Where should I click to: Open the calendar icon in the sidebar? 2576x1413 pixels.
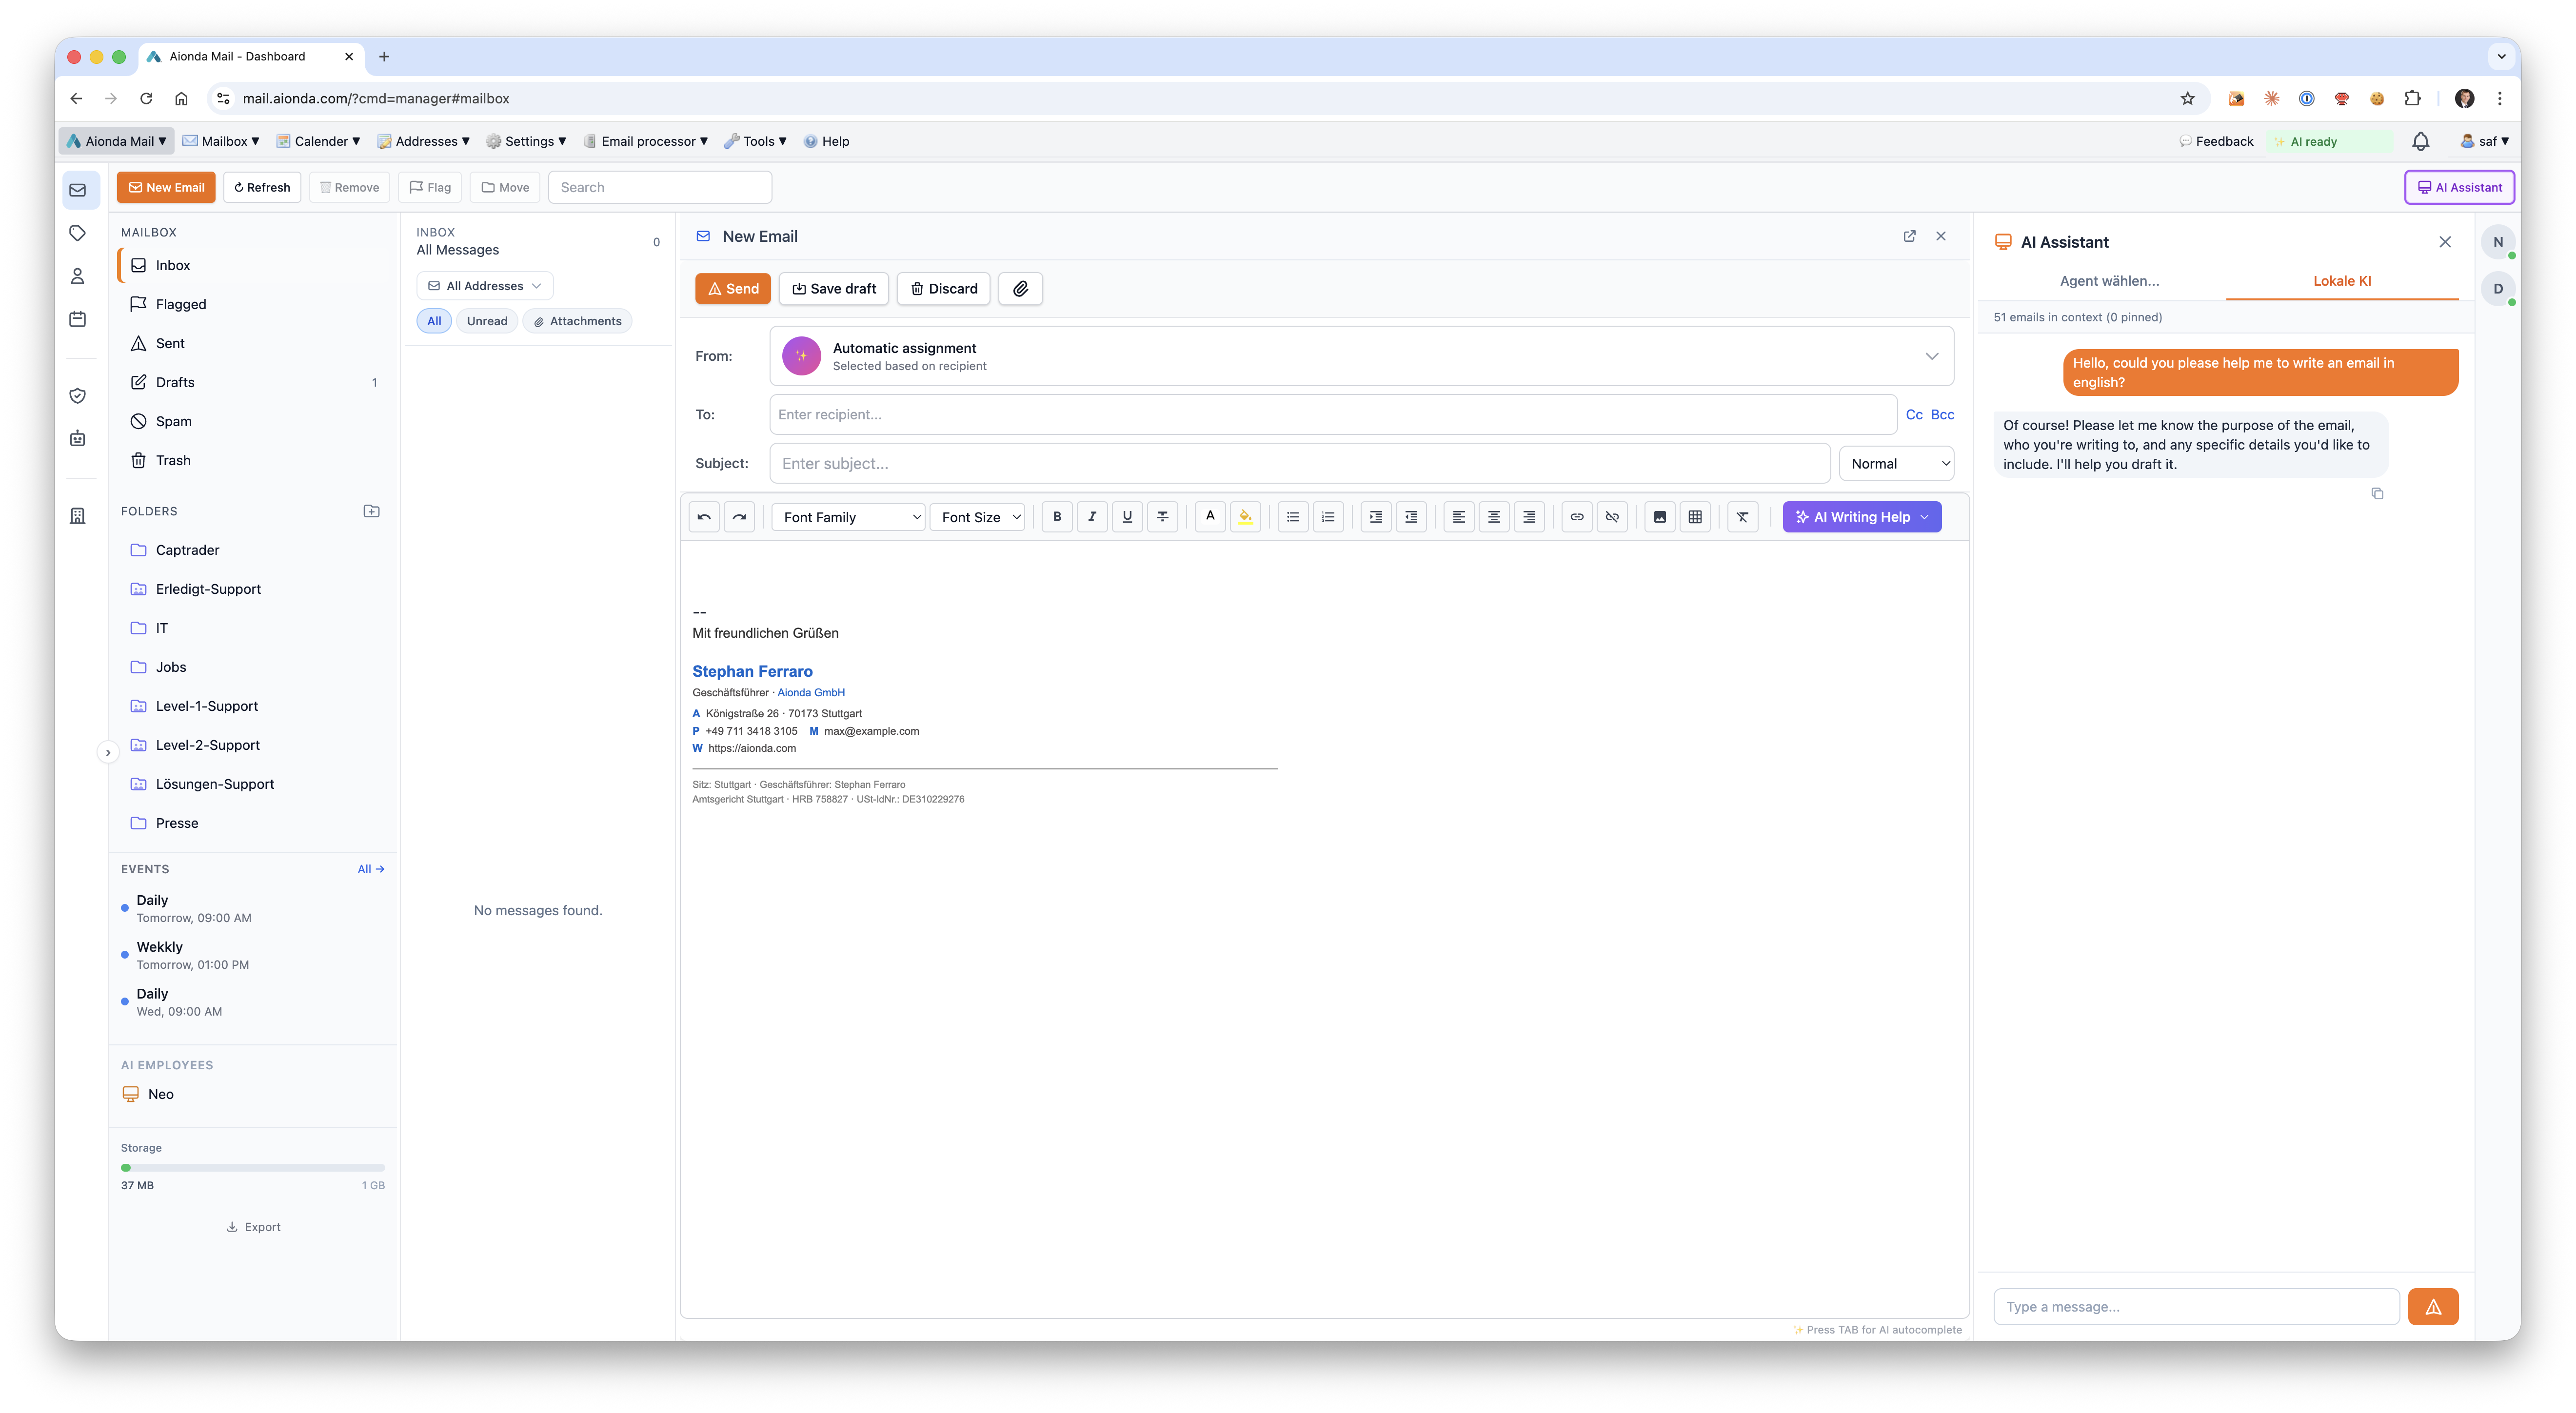[78, 318]
